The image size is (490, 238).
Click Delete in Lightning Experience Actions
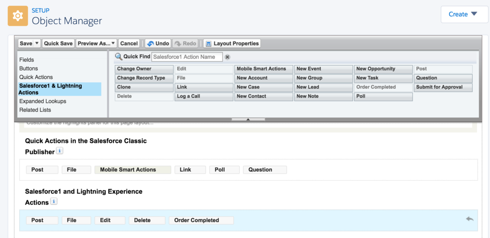point(147,220)
